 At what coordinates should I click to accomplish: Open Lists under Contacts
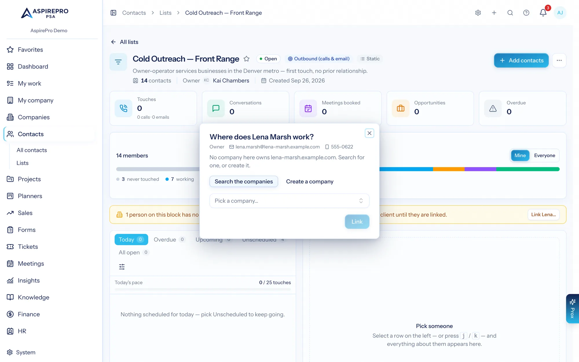click(x=23, y=163)
